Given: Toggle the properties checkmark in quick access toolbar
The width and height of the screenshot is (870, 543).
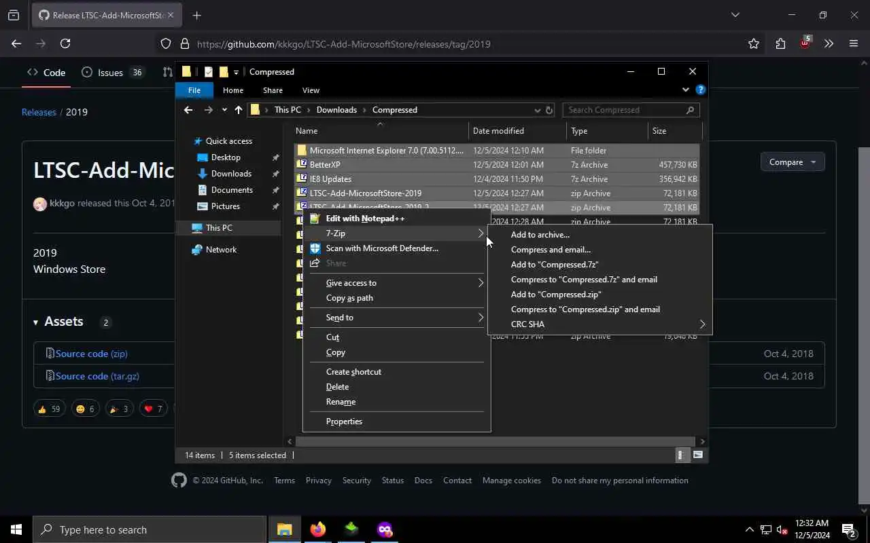Looking at the screenshot, I should click(x=209, y=72).
